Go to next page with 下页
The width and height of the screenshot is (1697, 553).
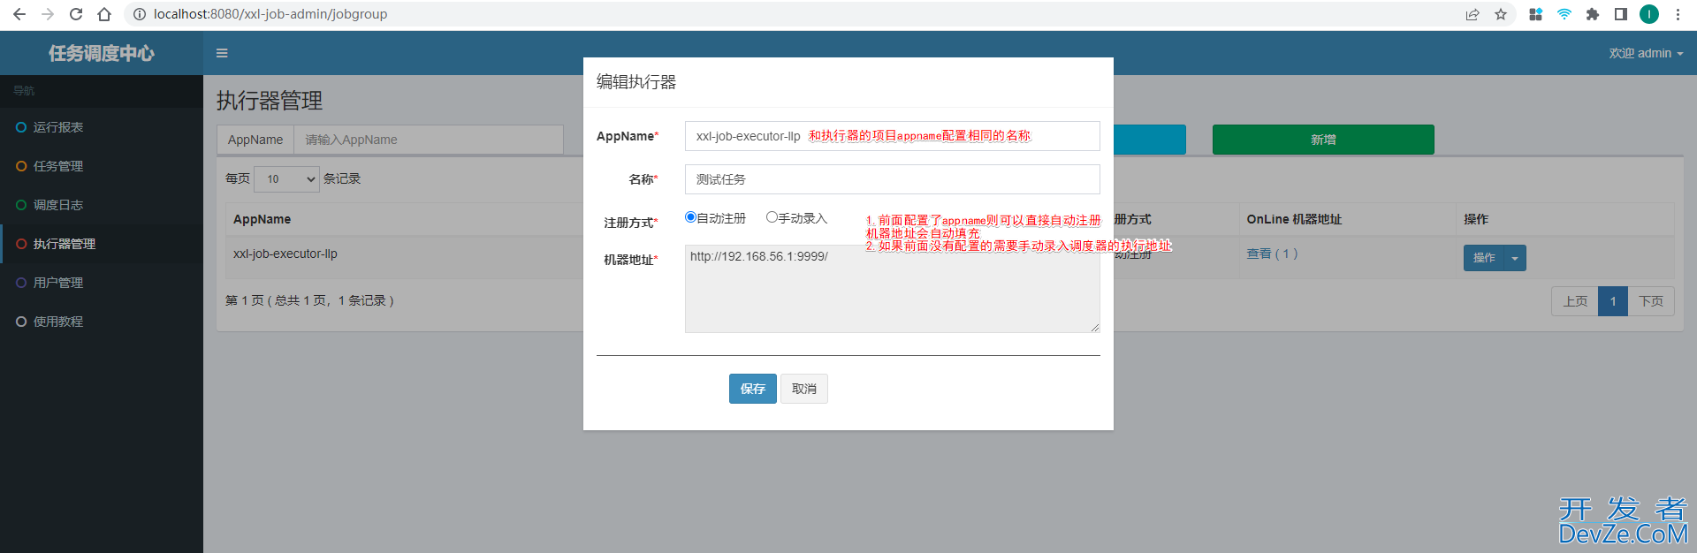(1651, 301)
